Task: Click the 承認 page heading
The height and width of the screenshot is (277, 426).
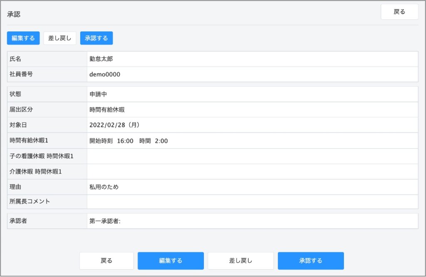Action: (14, 14)
